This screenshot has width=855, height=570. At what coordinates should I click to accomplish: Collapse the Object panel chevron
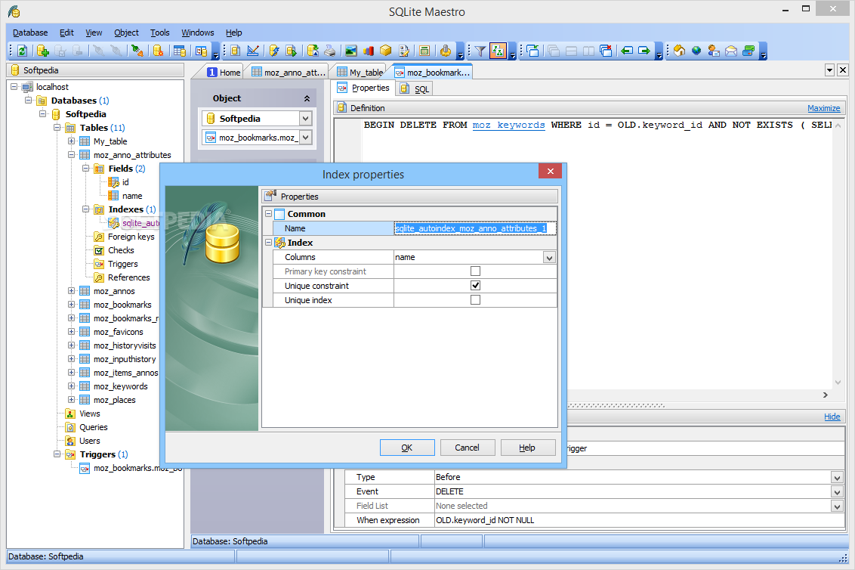point(307,99)
